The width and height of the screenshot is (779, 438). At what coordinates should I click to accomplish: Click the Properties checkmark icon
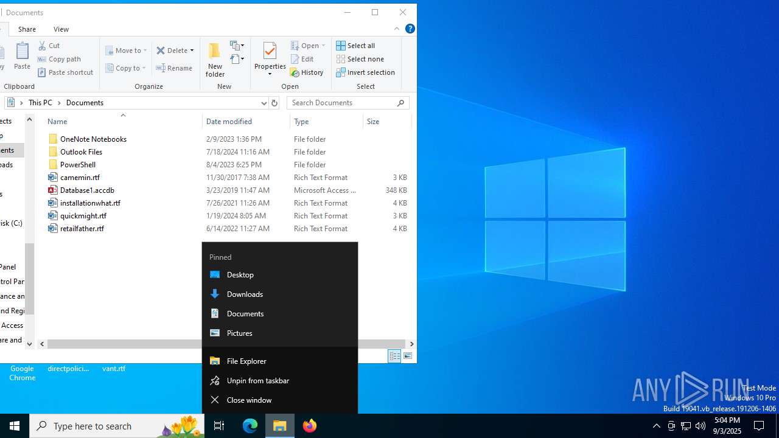coord(270,51)
